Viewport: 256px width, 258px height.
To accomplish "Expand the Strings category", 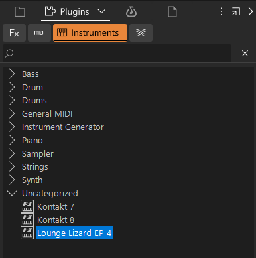I will click(12, 167).
